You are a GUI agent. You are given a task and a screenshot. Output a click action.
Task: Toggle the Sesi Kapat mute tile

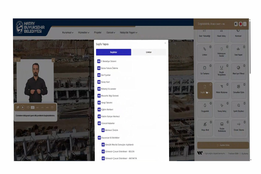coord(238,53)
